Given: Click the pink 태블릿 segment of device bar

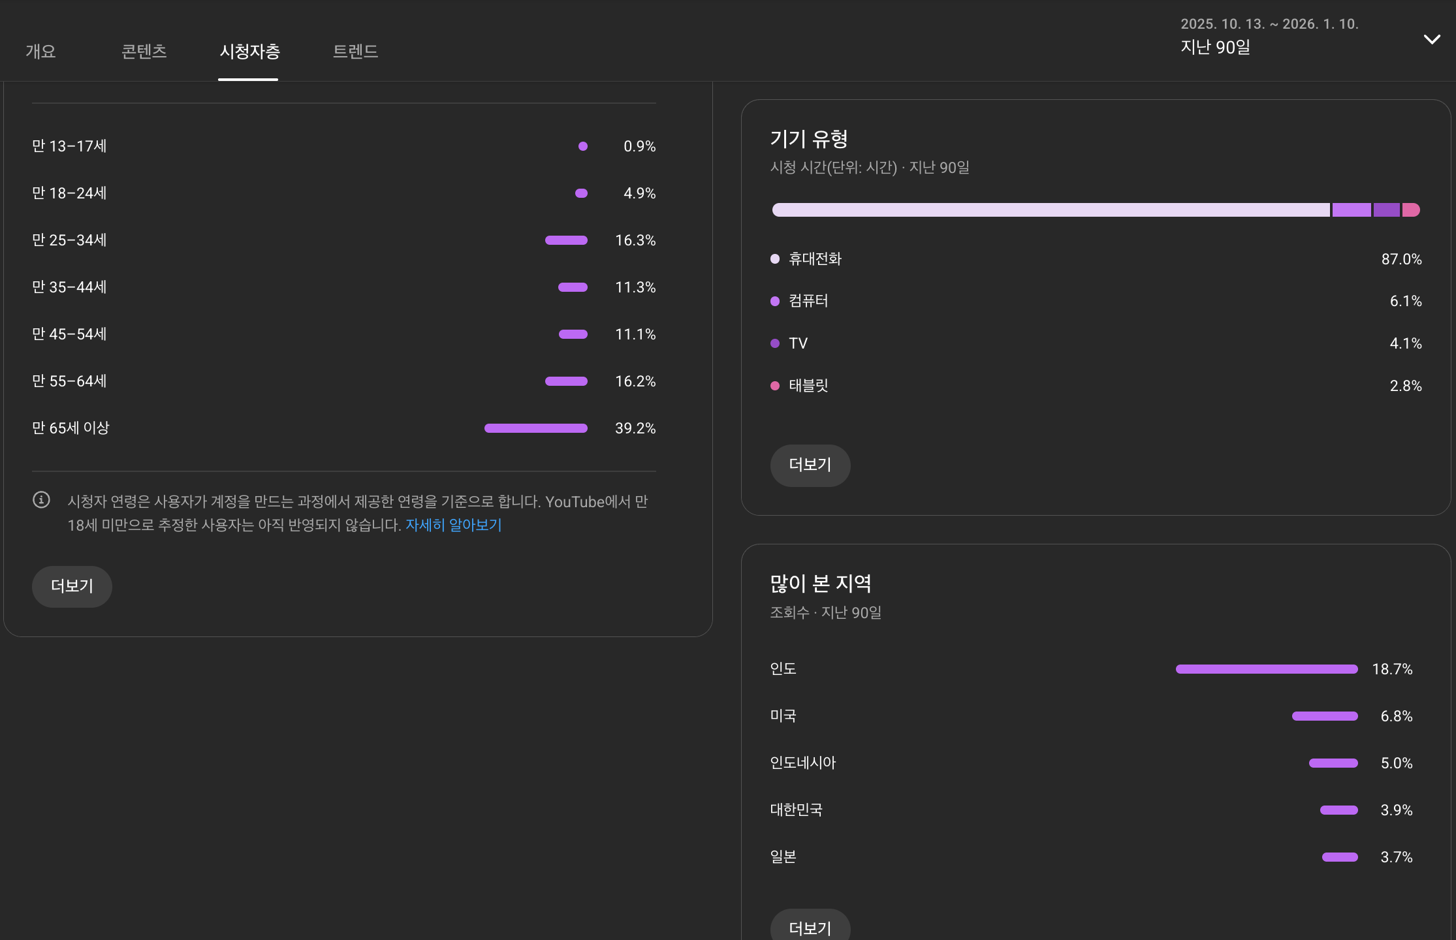Looking at the screenshot, I should [x=1410, y=210].
